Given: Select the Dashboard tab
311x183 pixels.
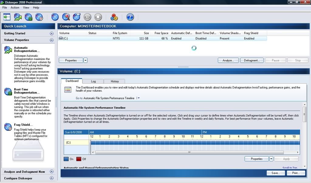Looking at the screenshot, I should (72, 81).
